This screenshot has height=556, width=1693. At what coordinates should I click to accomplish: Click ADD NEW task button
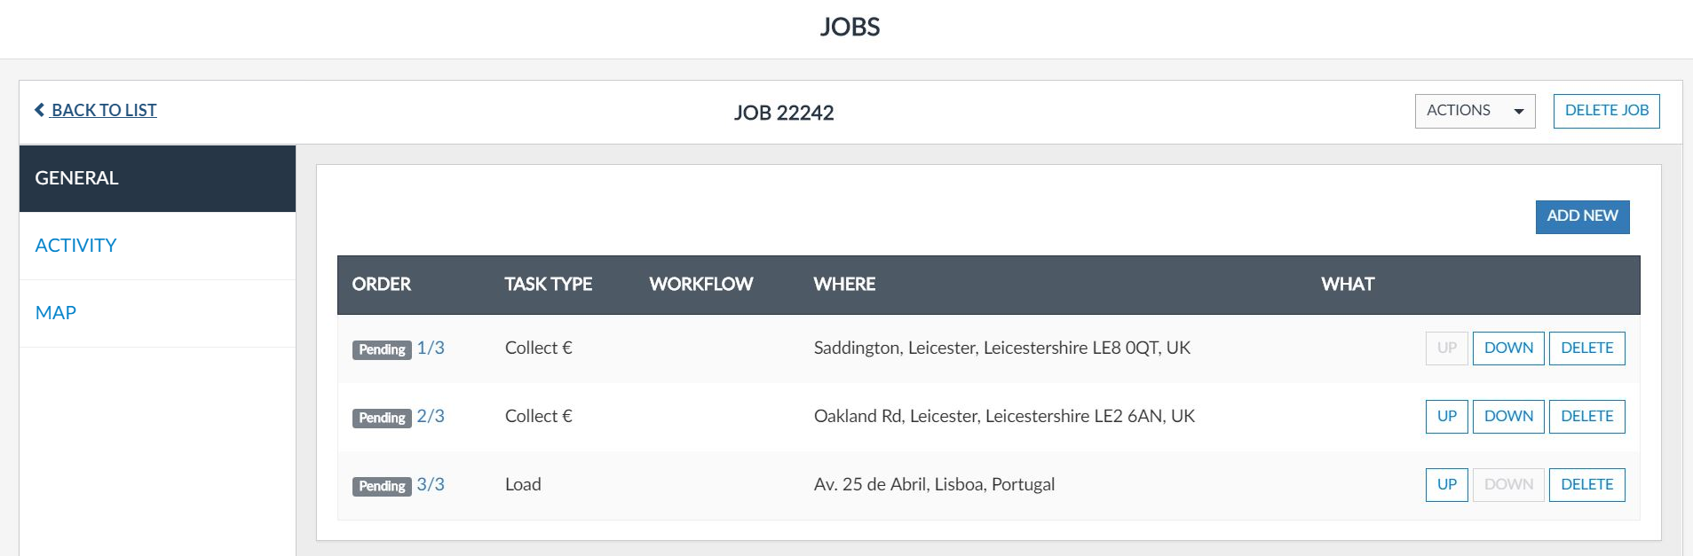(1581, 216)
